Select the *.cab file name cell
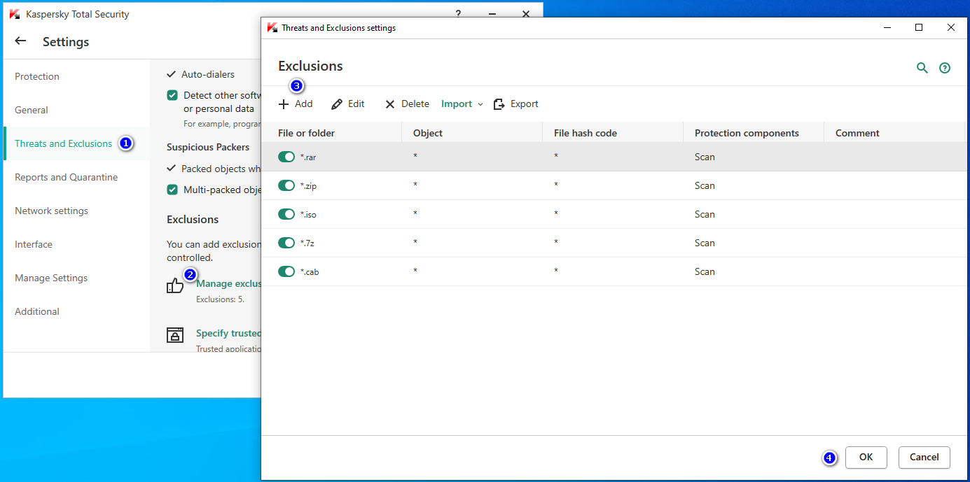 click(310, 272)
